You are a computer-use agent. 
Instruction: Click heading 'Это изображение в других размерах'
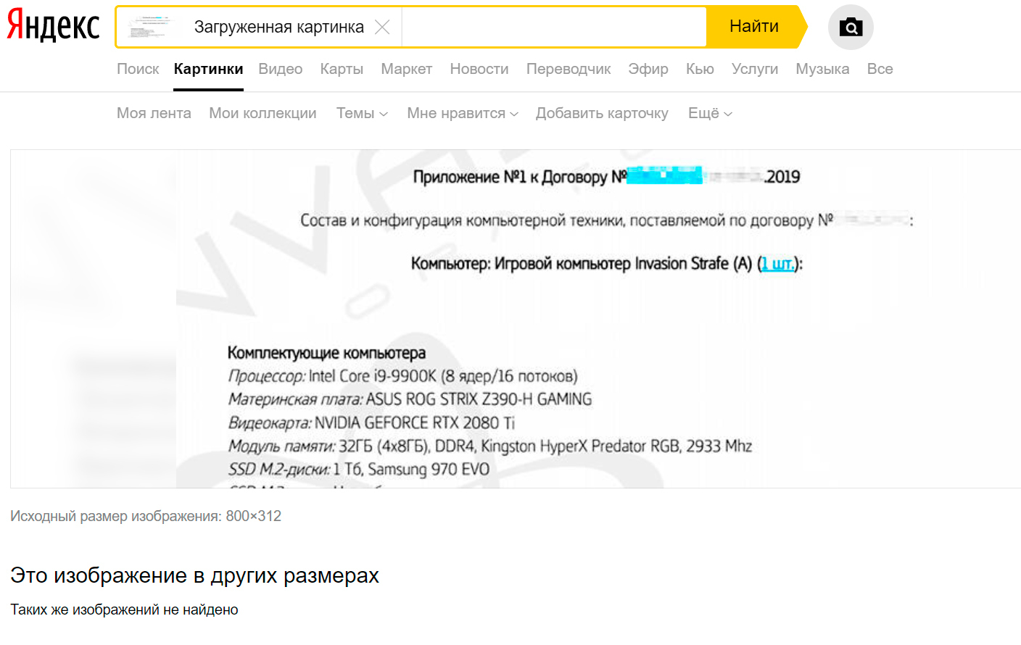click(x=194, y=575)
